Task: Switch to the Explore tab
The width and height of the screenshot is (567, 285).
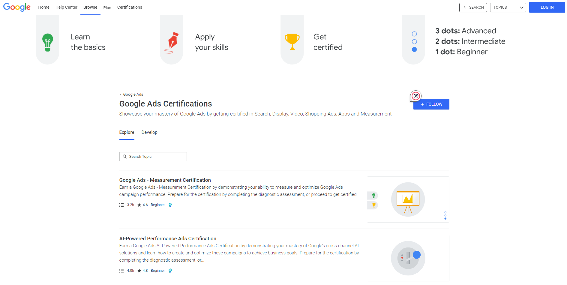Action: coord(127,132)
